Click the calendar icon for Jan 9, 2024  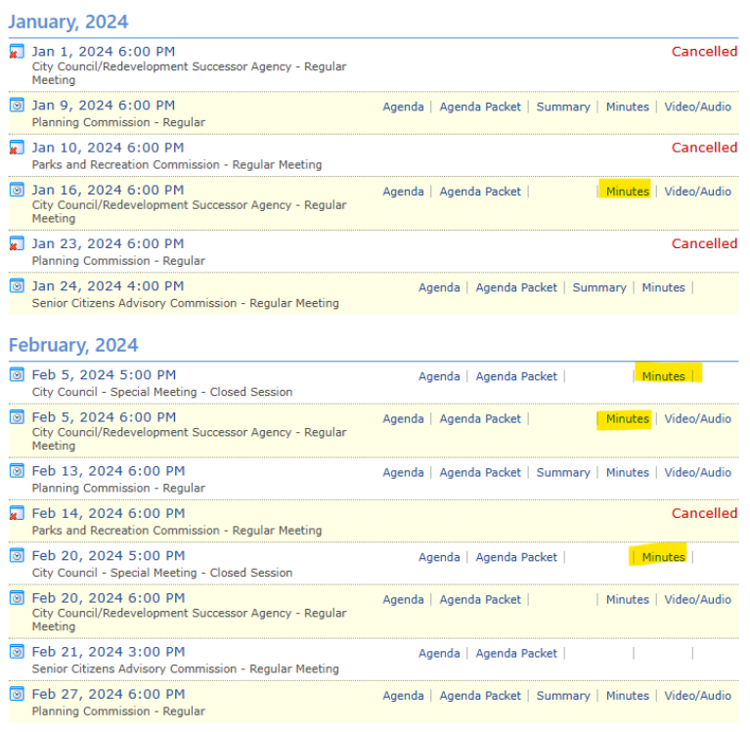pyautogui.click(x=17, y=106)
